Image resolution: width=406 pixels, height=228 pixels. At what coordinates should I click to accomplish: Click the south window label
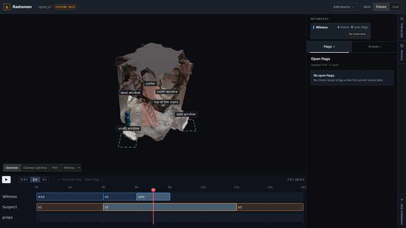point(128,128)
